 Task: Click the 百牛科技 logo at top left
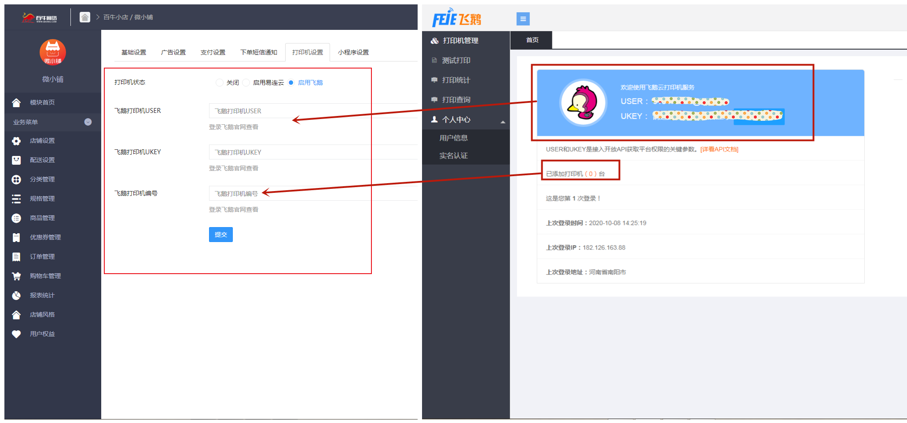(x=40, y=18)
